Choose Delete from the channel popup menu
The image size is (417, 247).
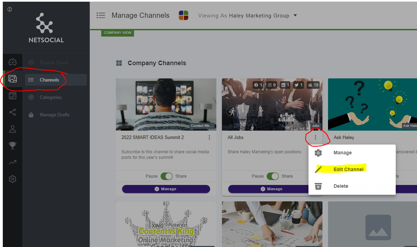click(x=352, y=186)
